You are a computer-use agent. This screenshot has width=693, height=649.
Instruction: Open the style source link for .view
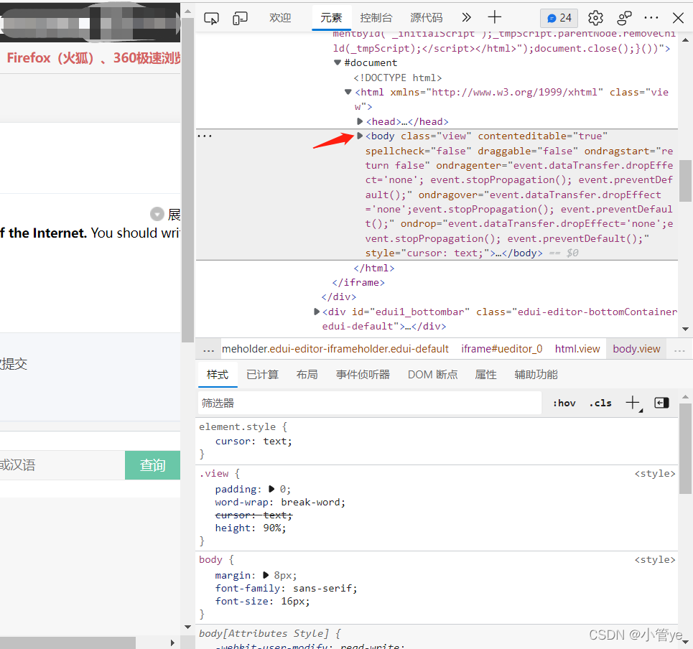coord(655,474)
